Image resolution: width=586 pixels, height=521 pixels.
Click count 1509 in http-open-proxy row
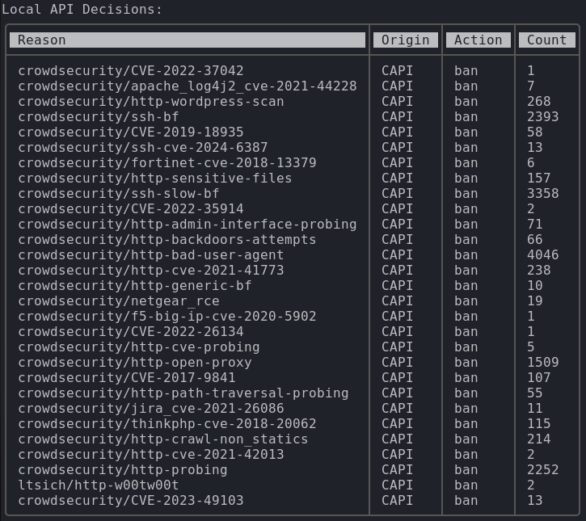tap(543, 362)
